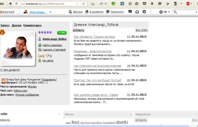Viewport: 198px width, 127px height.
Task: Click the 'Найти знакомых' link
Action: click(52, 45)
